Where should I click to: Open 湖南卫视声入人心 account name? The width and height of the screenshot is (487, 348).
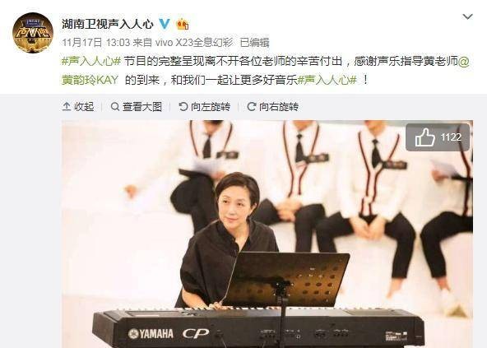point(108,24)
